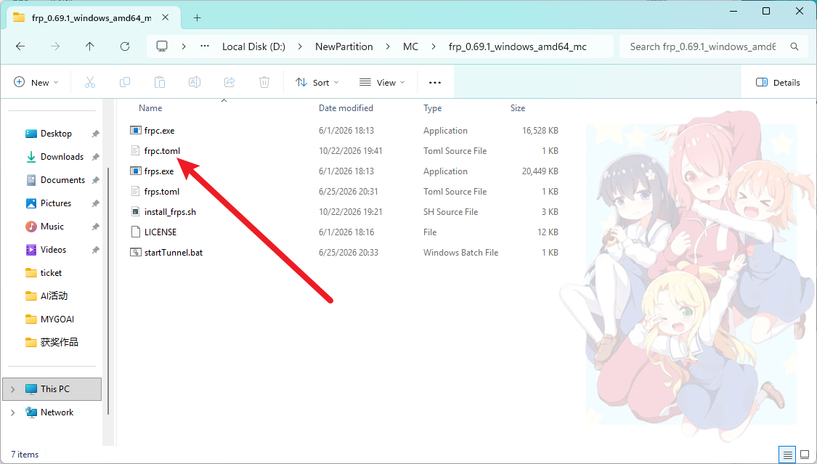
Task: Open the View dropdown menu
Action: click(x=382, y=82)
